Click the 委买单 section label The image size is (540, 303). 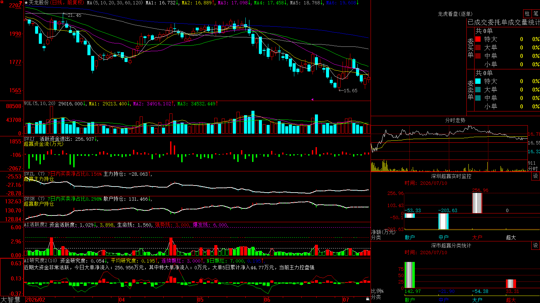(470, 48)
